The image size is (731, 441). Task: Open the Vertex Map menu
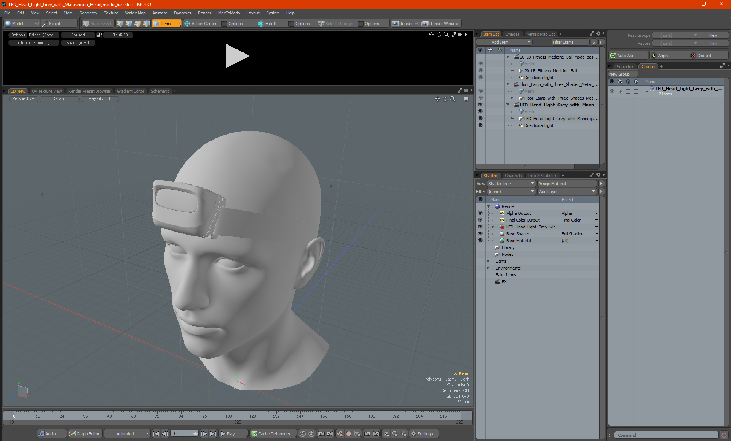coord(135,13)
